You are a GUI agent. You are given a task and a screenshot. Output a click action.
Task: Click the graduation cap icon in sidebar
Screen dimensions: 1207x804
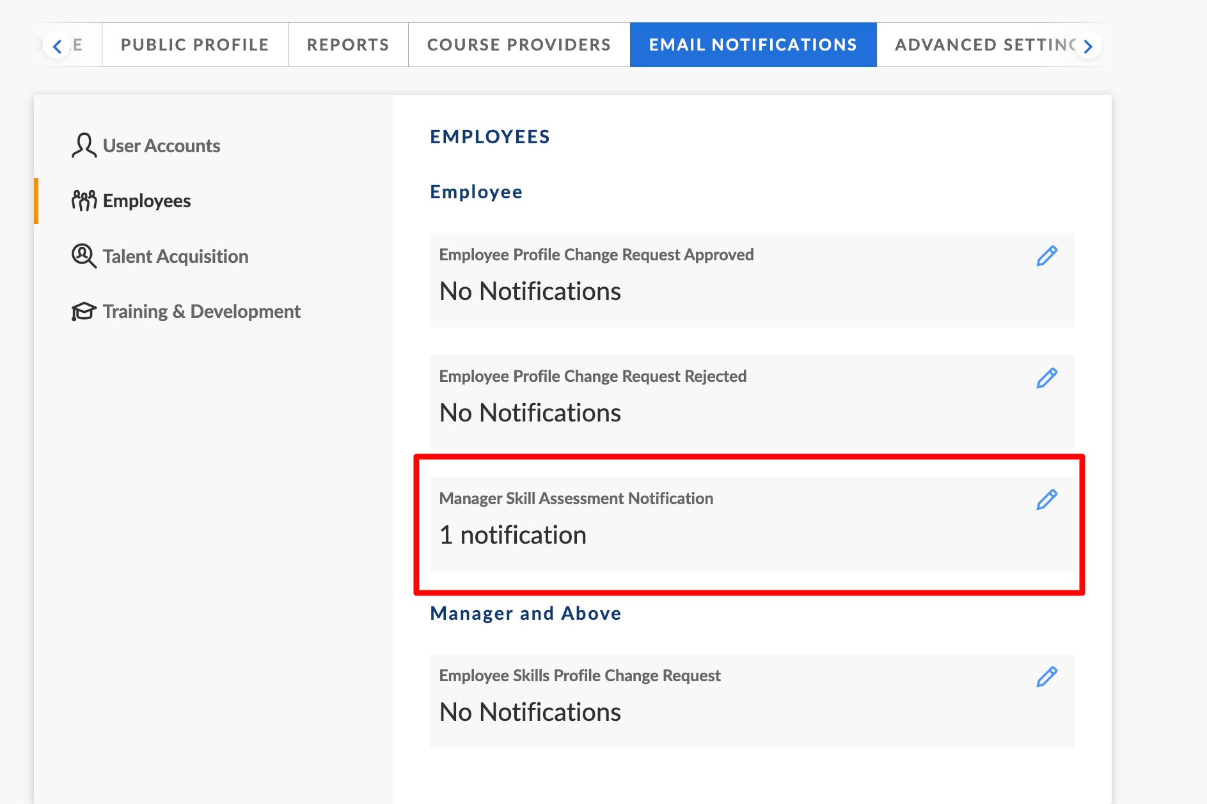84,311
